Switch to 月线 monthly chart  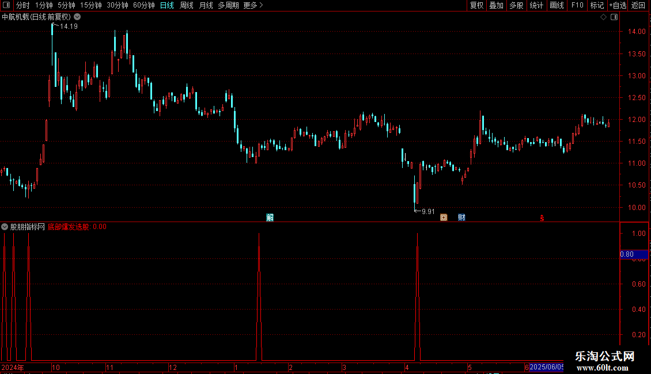(206, 5)
